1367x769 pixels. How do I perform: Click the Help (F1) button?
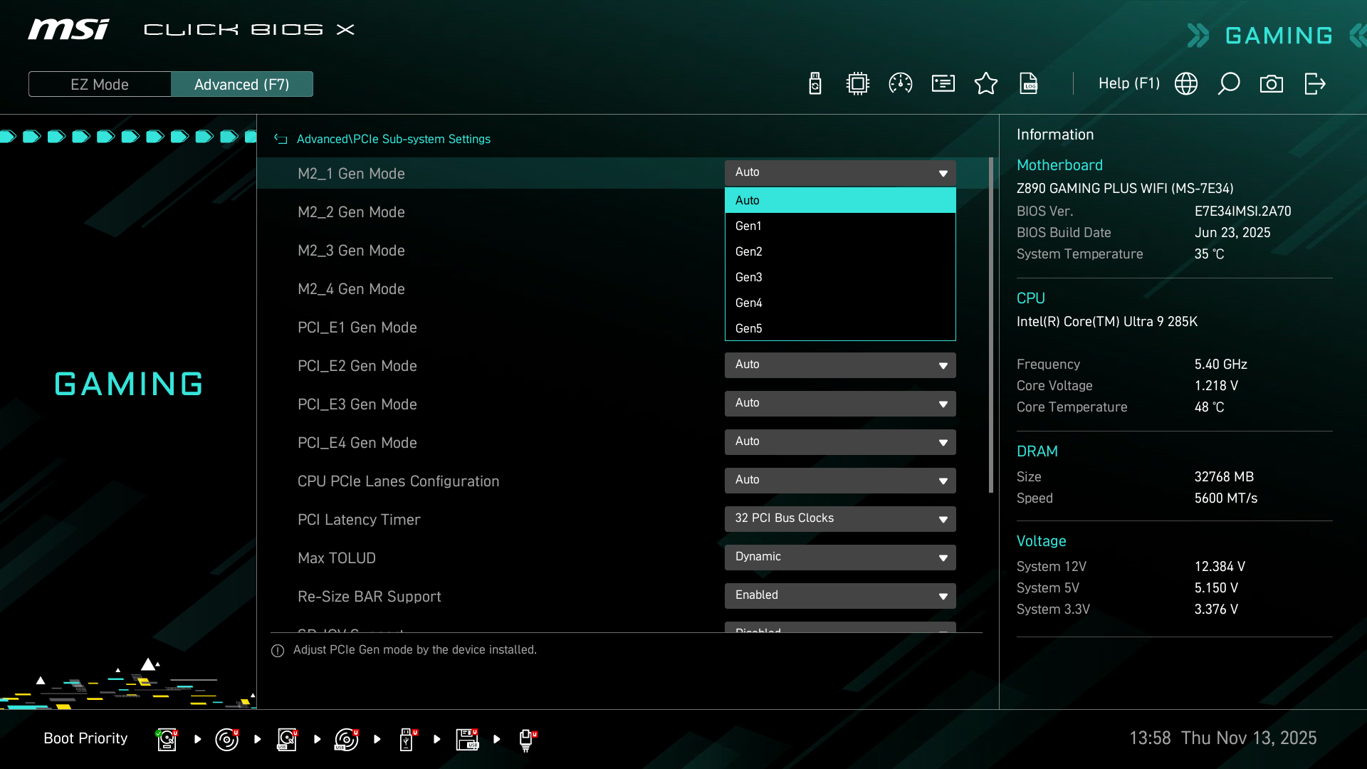click(1128, 84)
